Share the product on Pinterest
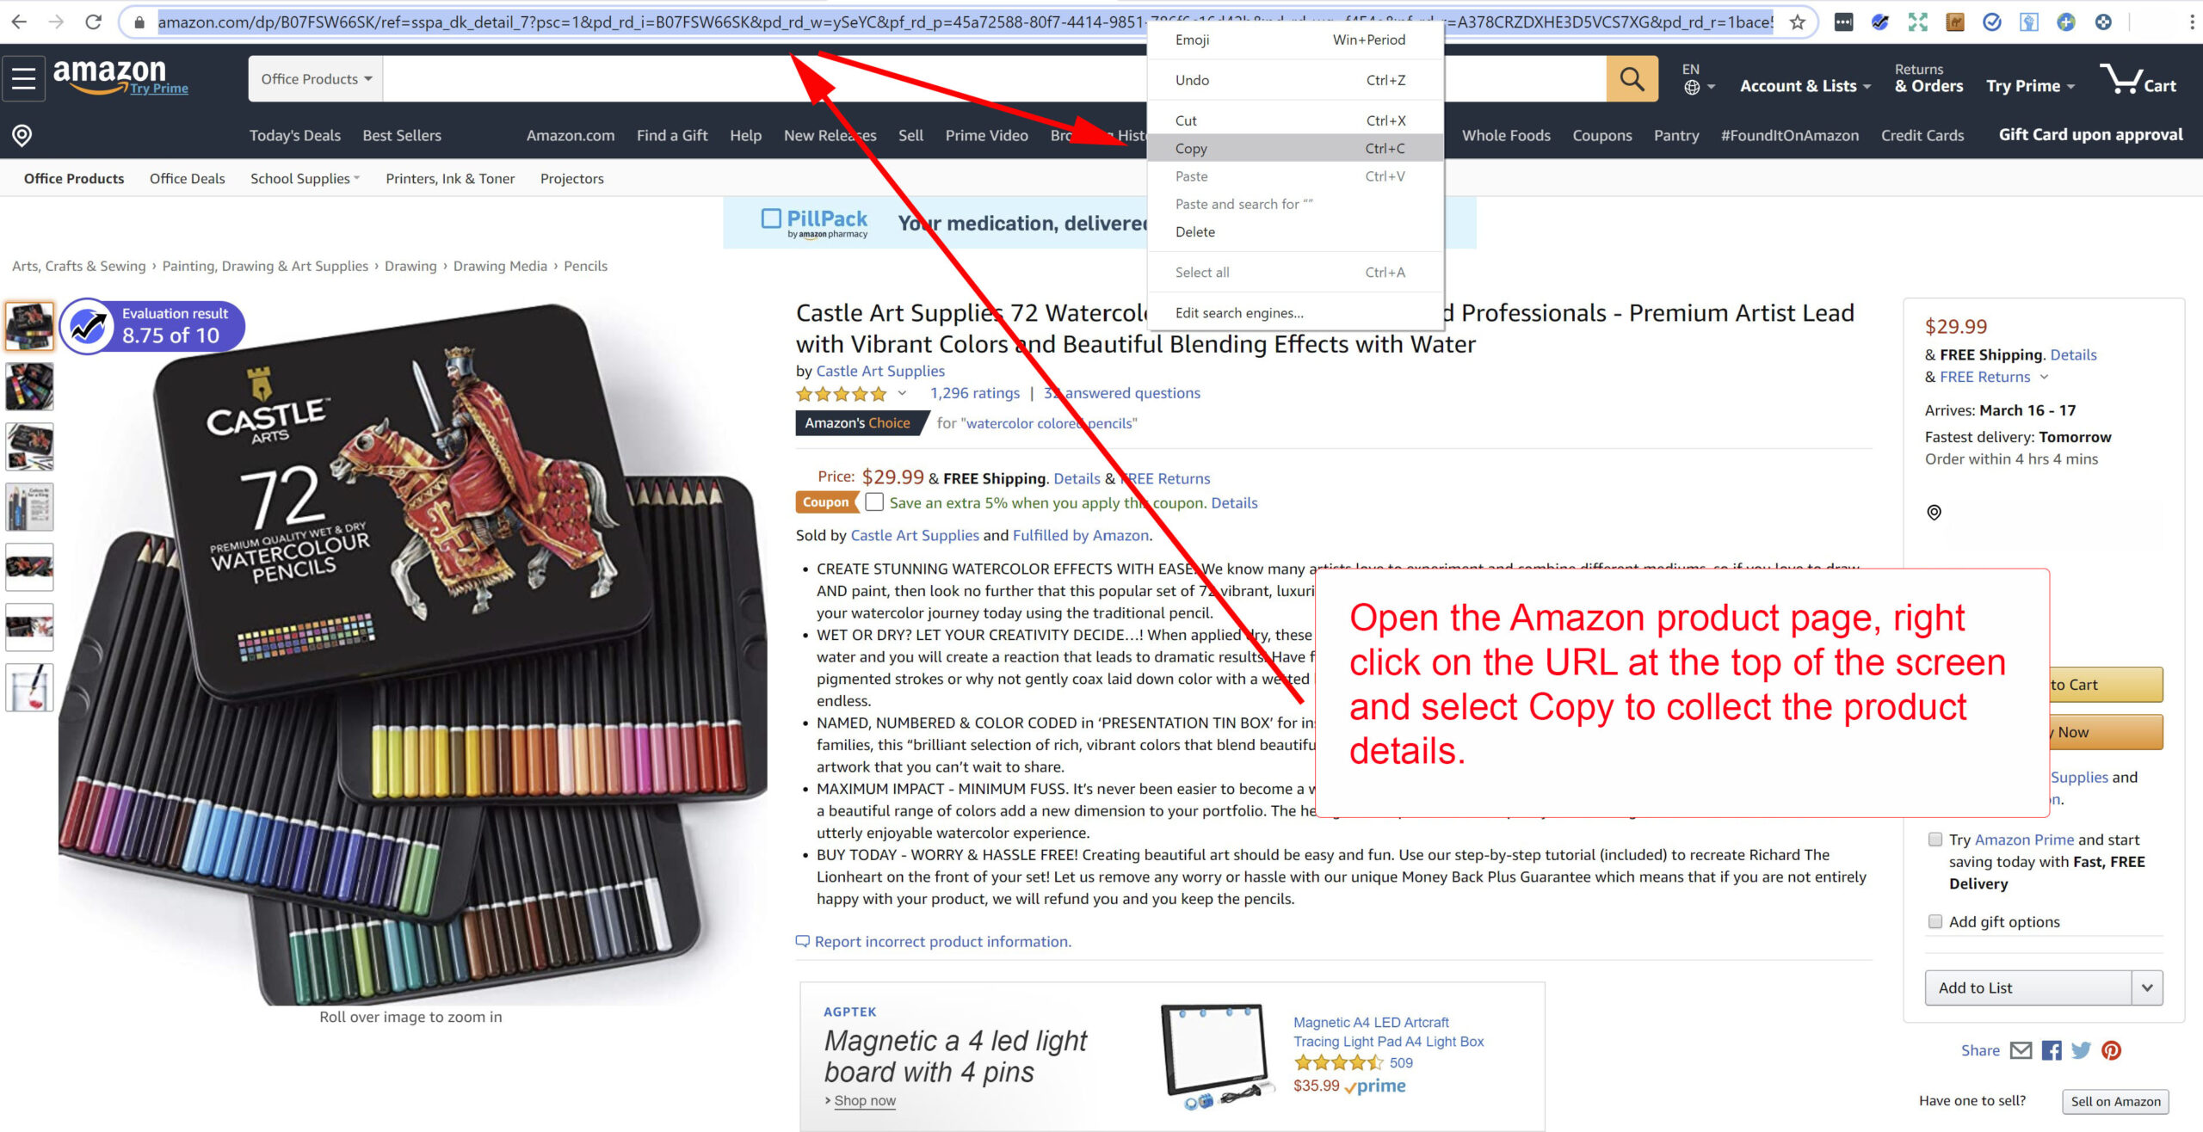This screenshot has height=1132, width=2203. point(2111,1050)
